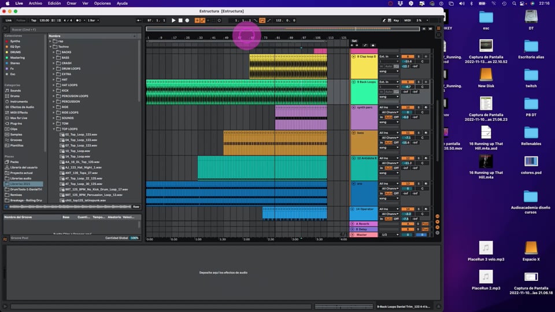The image size is (555, 312).
Task: Solo the bass track
Action: point(419,133)
